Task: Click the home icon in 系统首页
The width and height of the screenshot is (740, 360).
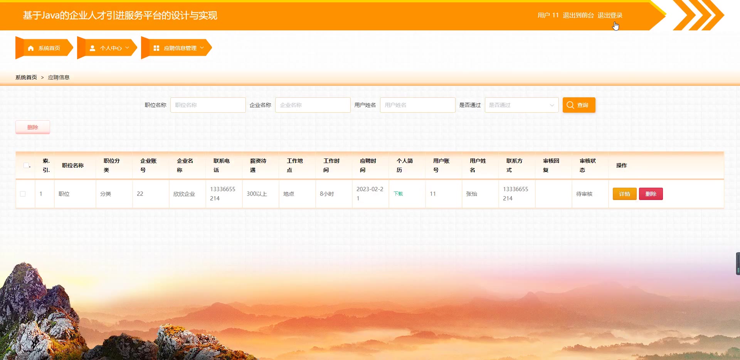Action: 31,48
